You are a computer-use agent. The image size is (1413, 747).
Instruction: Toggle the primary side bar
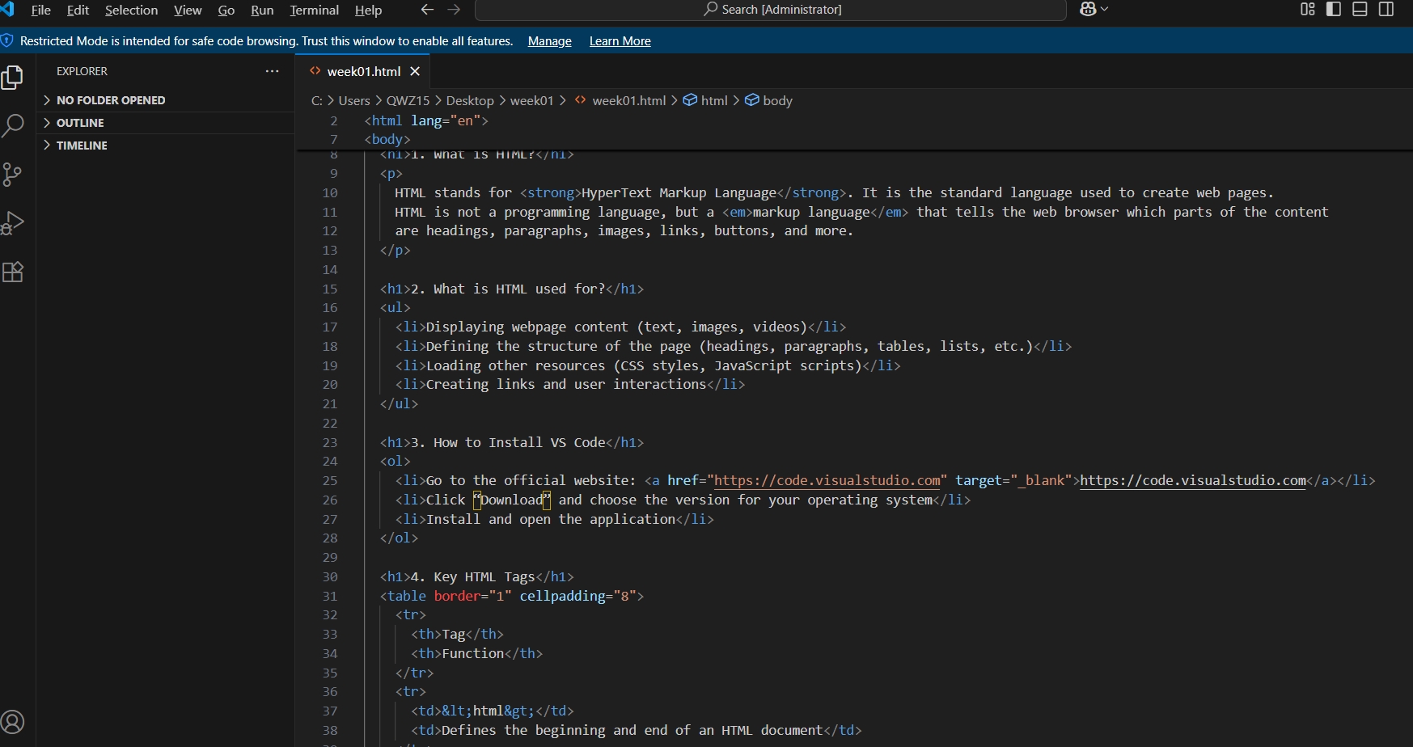[1335, 9]
